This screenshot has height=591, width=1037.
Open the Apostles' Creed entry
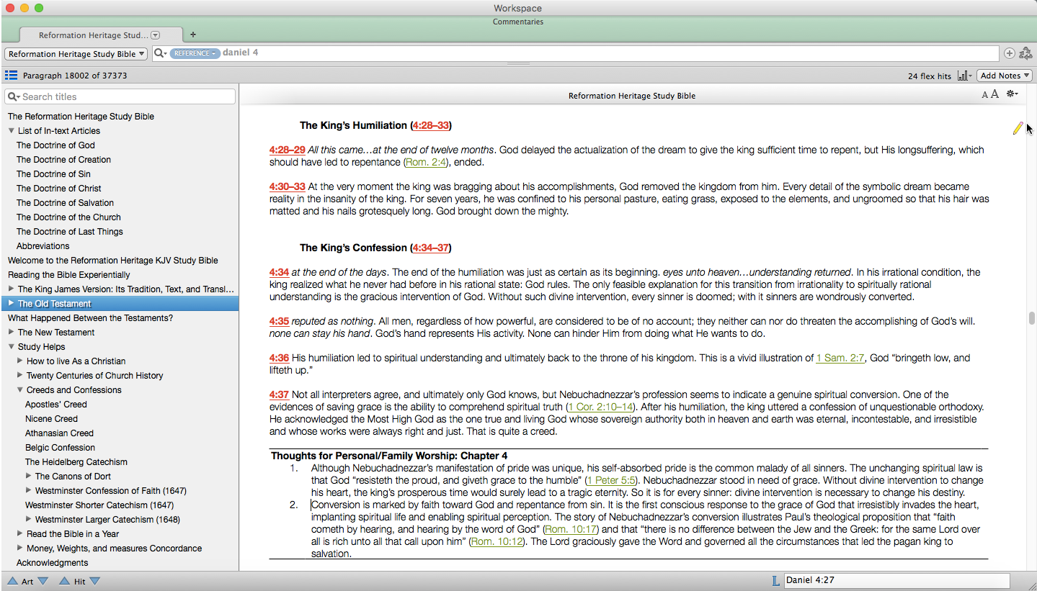click(x=55, y=405)
